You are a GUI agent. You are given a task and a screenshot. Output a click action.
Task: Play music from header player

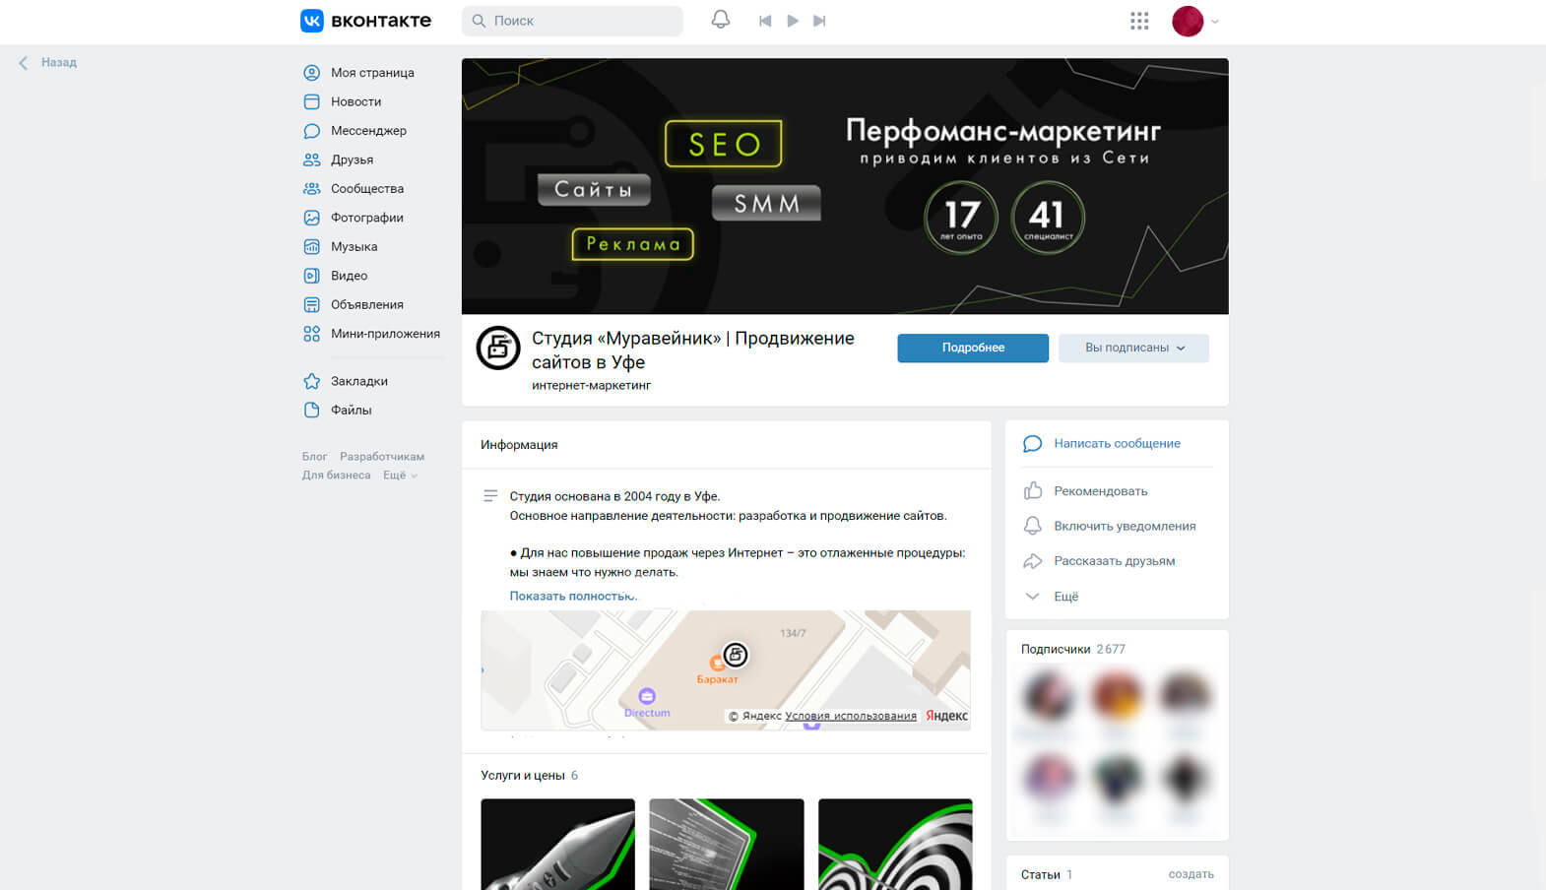click(793, 21)
